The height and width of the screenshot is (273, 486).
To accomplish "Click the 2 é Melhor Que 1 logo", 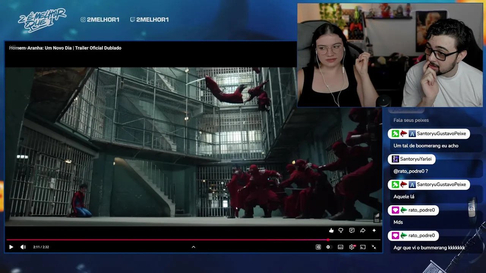I will coord(42,20).
